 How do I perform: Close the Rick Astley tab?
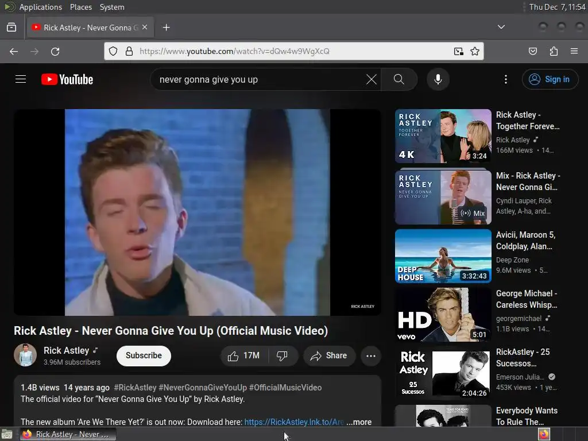[x=145, y=28]
